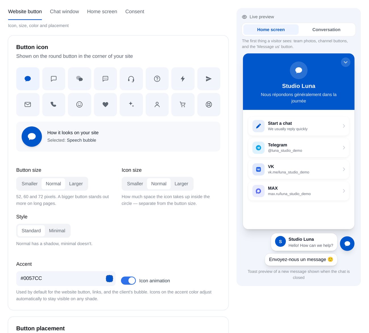This screenshot has height=333, width=369.
Task: Pick the phone handset icon
Action: tap(54, 104)
